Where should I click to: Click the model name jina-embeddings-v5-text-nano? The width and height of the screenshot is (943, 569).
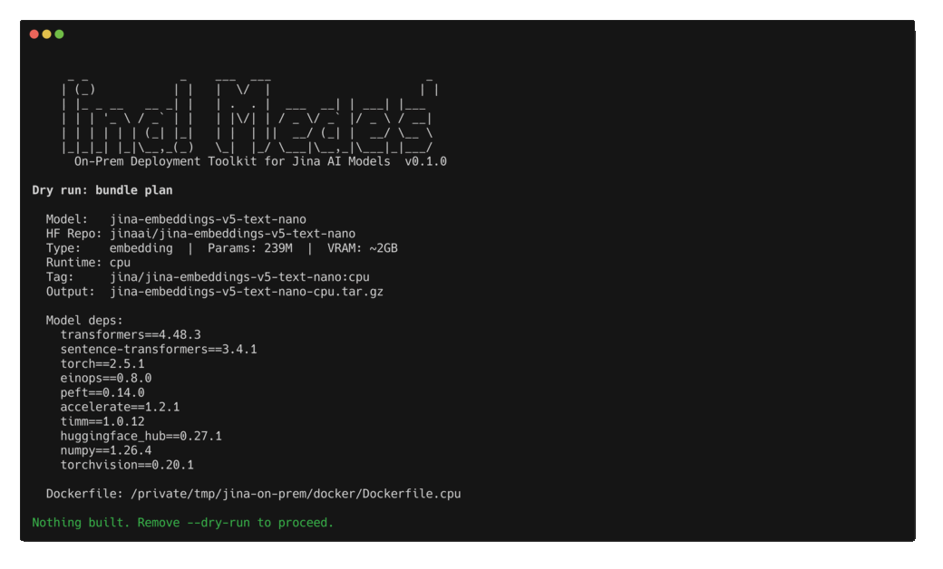208,219
